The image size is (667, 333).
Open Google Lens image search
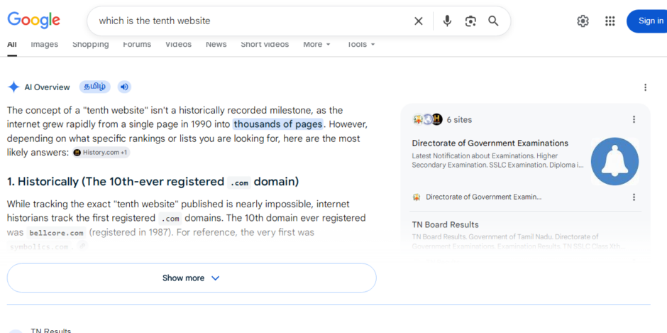tap(470, 21)
